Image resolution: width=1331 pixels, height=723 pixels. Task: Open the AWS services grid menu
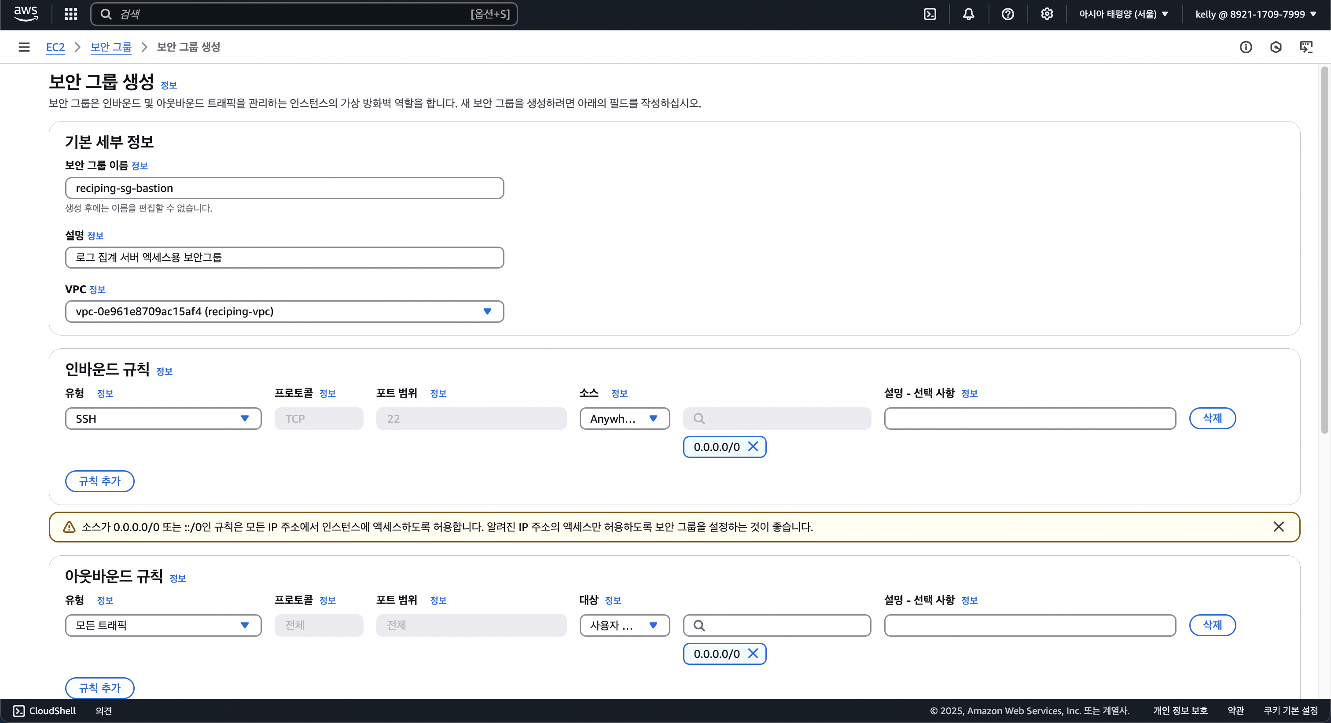pyautogui.click(x=71, y=14)
